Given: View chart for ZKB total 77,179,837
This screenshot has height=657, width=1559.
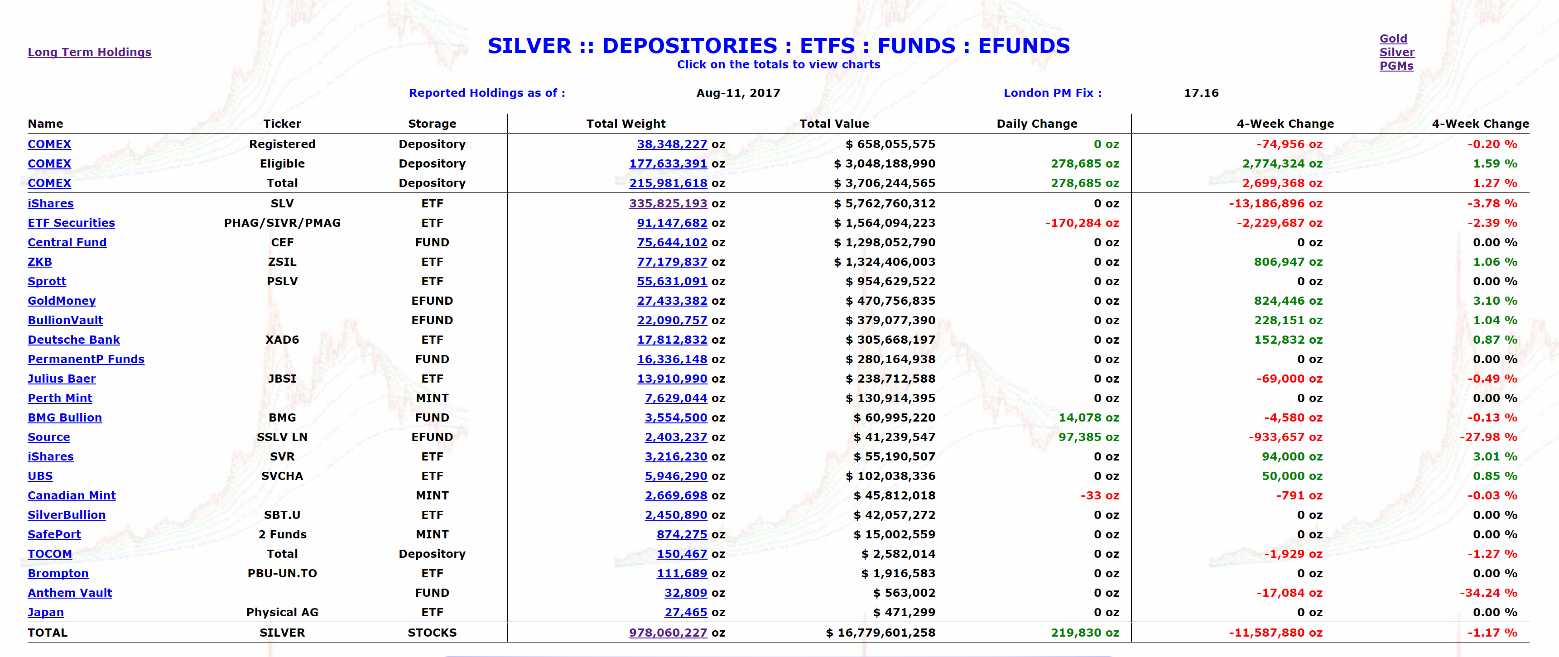Looking at the screenshot, I should coord(672,262).
